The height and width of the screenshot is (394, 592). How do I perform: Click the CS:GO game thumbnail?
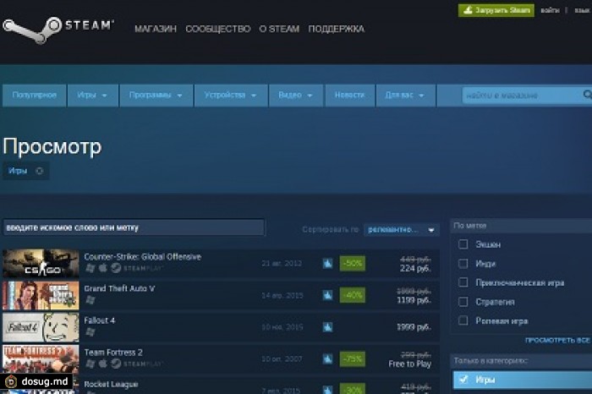coord(41,264)
